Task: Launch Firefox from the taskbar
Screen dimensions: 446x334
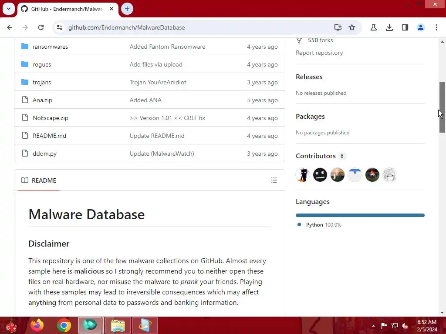Action: click(x=37, y=325)
